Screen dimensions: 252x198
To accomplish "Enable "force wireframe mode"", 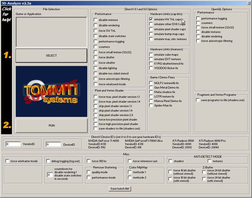I will tap(7, 161).
